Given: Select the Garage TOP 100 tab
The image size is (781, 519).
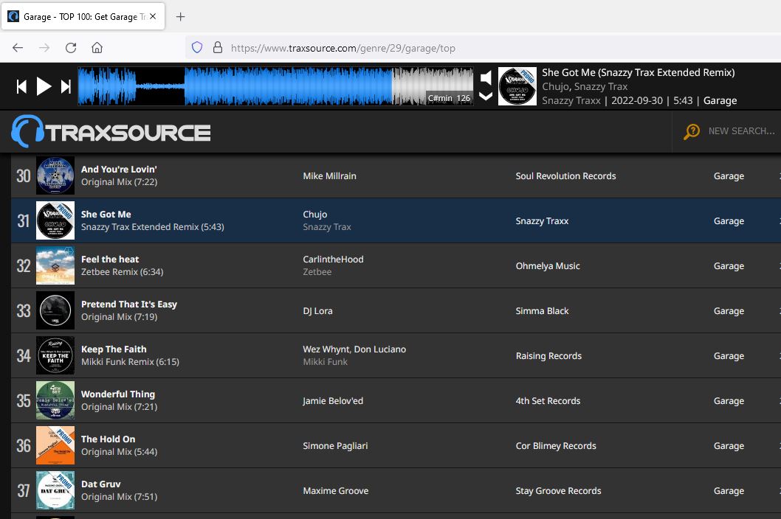Looking at the screenshot, I should (x=83, y=17).
